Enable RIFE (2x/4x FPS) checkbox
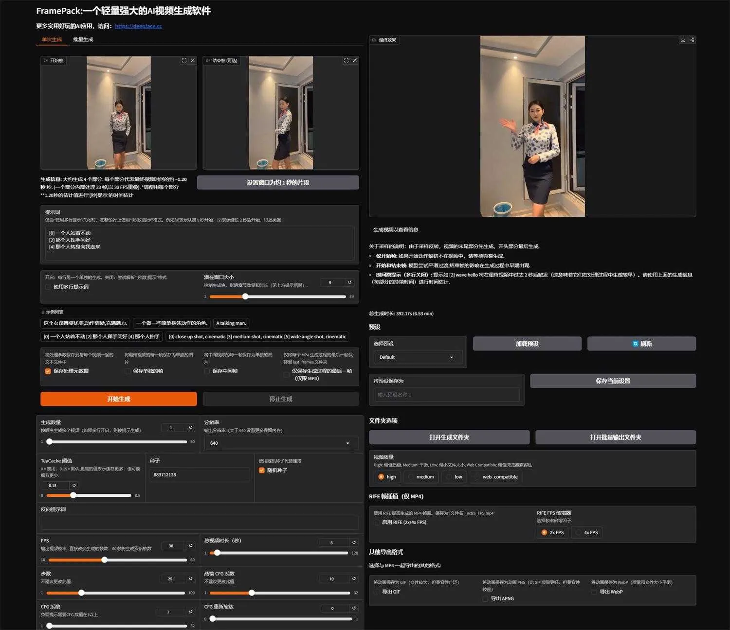This screenshot has height=630, width=730. click(377, 522)
